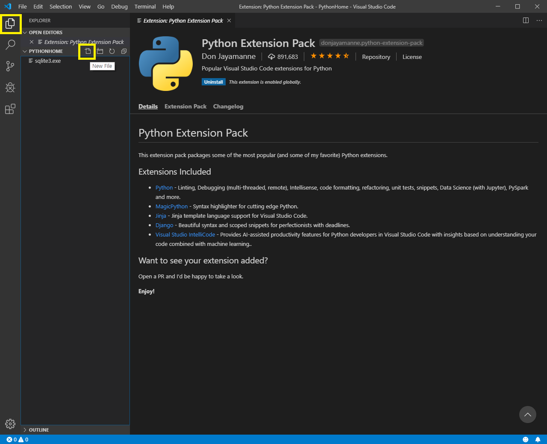Open the Extensions view in activity bar
The height and width of the screenshot is (444, 547).
[x=10, y=109]
